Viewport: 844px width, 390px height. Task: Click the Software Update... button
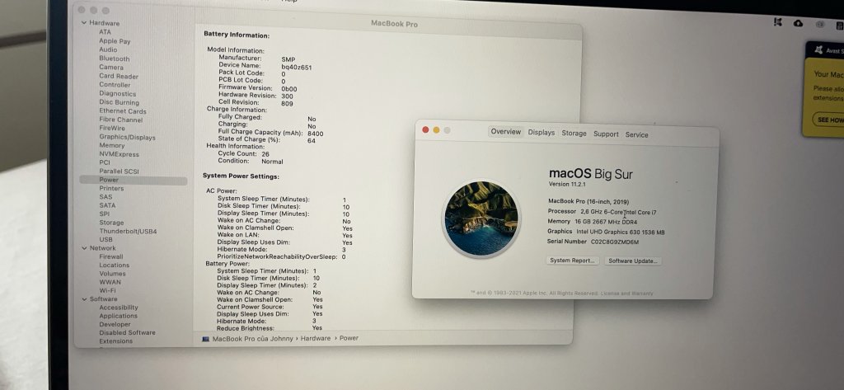[632, 261]
